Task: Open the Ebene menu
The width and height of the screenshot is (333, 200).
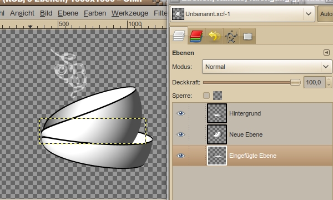Action: [x=68, y=13]
